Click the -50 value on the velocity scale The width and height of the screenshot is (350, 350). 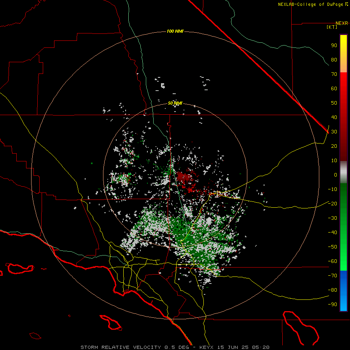(x=332, y=247)
